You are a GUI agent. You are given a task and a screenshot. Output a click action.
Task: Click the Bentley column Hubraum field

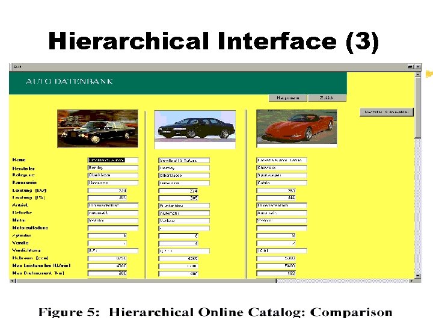coord(107,258)
